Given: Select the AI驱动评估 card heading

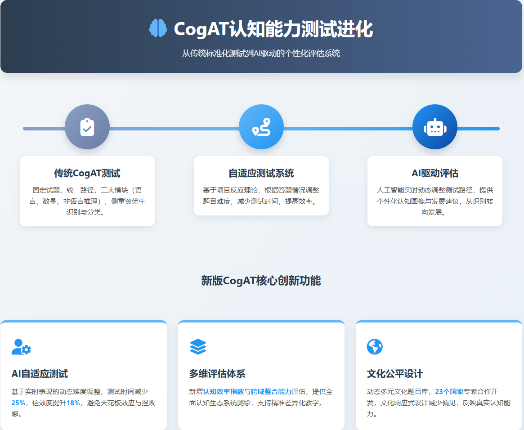Looking at the screenshot, I should click(435, 173).
